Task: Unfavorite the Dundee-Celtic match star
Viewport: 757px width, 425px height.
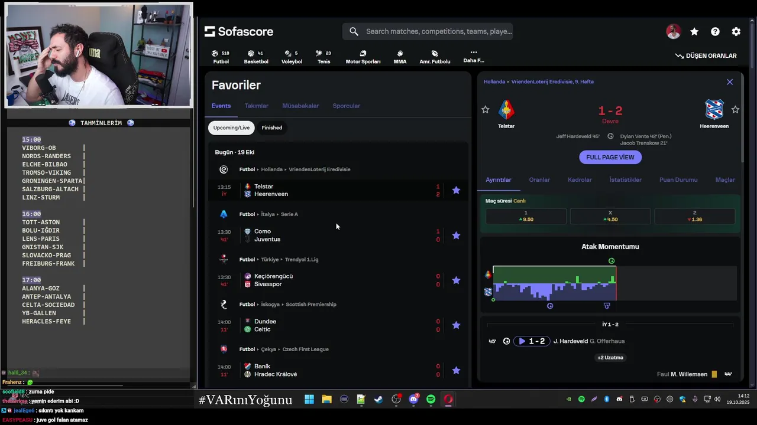Action: (x=456, y=325)
